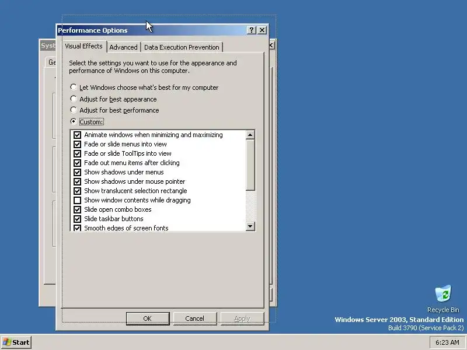
Task: Select Let Windows choose what's best
Action: (74, 87)
